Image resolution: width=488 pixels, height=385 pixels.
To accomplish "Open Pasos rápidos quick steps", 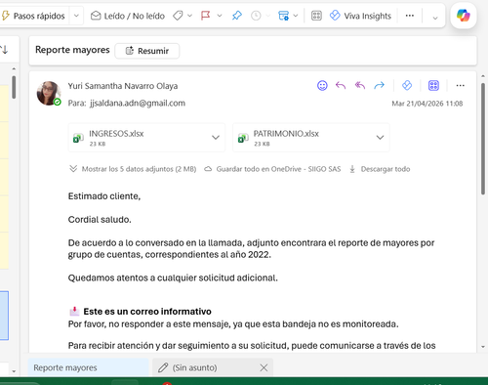I will (33, 16).
